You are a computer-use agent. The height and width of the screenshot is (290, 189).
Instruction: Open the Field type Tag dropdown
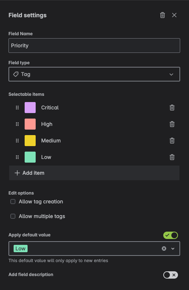tap(94, 74)
